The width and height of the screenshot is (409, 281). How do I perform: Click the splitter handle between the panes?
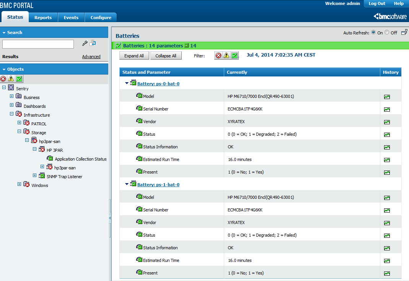110,218
